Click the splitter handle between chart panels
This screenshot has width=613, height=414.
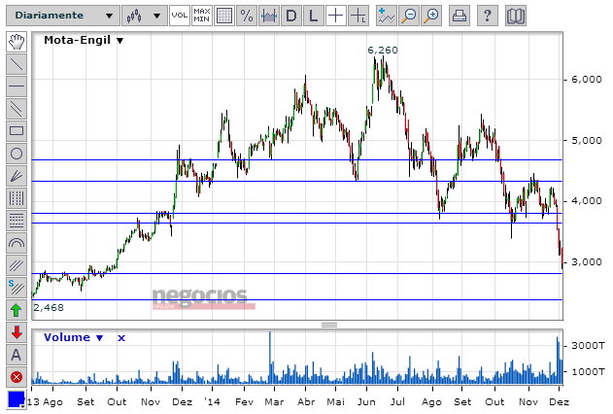[329, 325]
